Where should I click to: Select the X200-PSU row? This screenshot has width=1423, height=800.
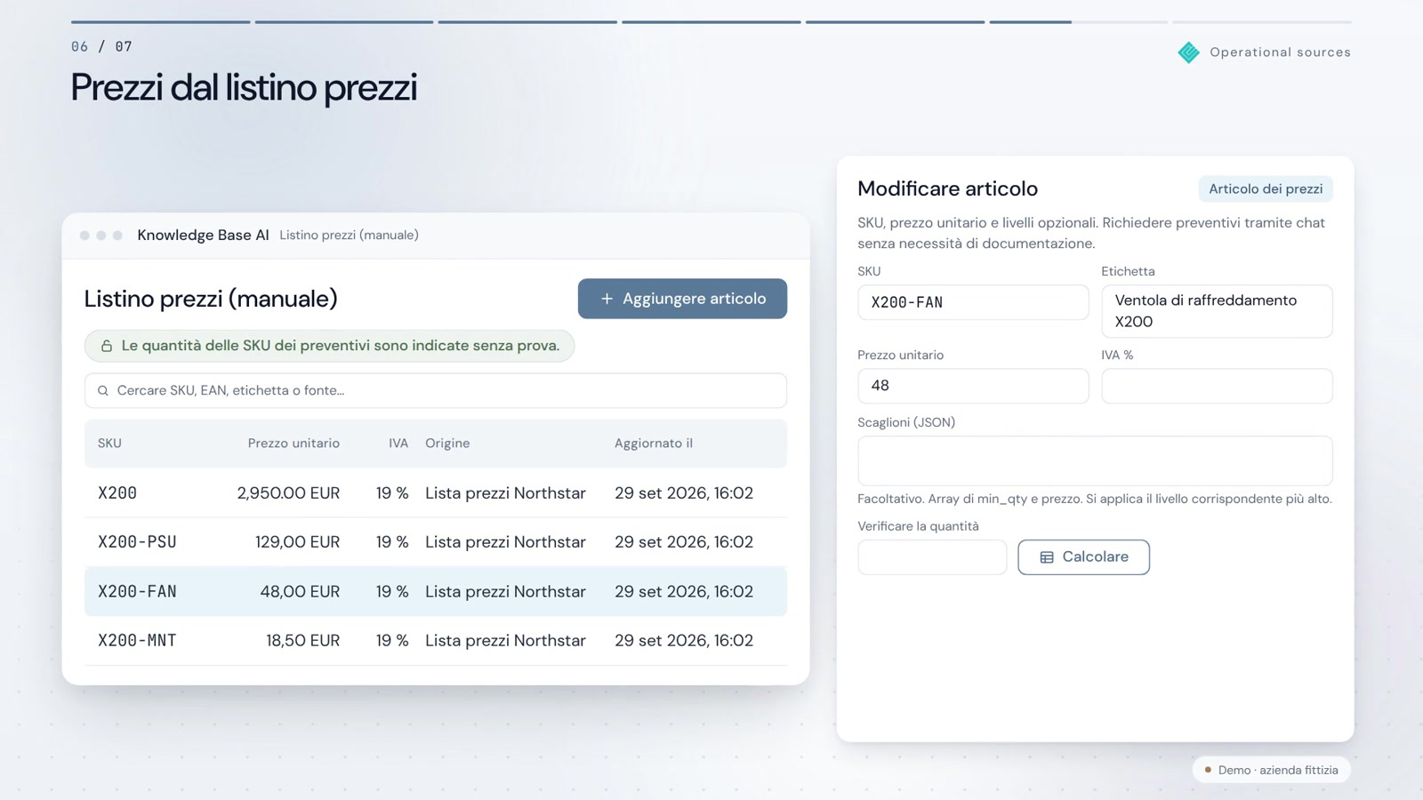click(x=436, y=542)
